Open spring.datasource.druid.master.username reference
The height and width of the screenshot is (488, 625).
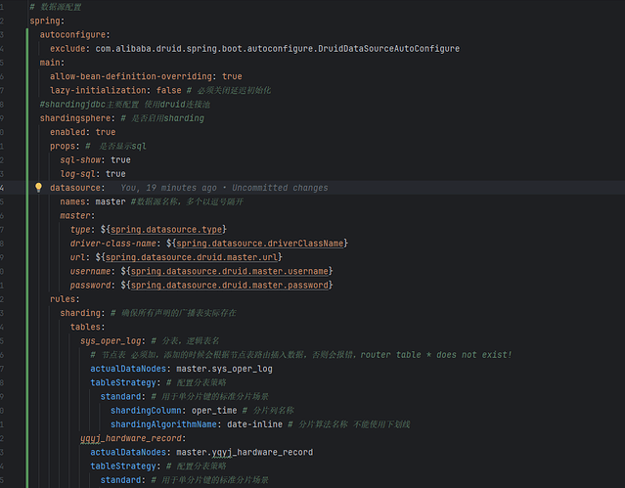pos(230,271)
